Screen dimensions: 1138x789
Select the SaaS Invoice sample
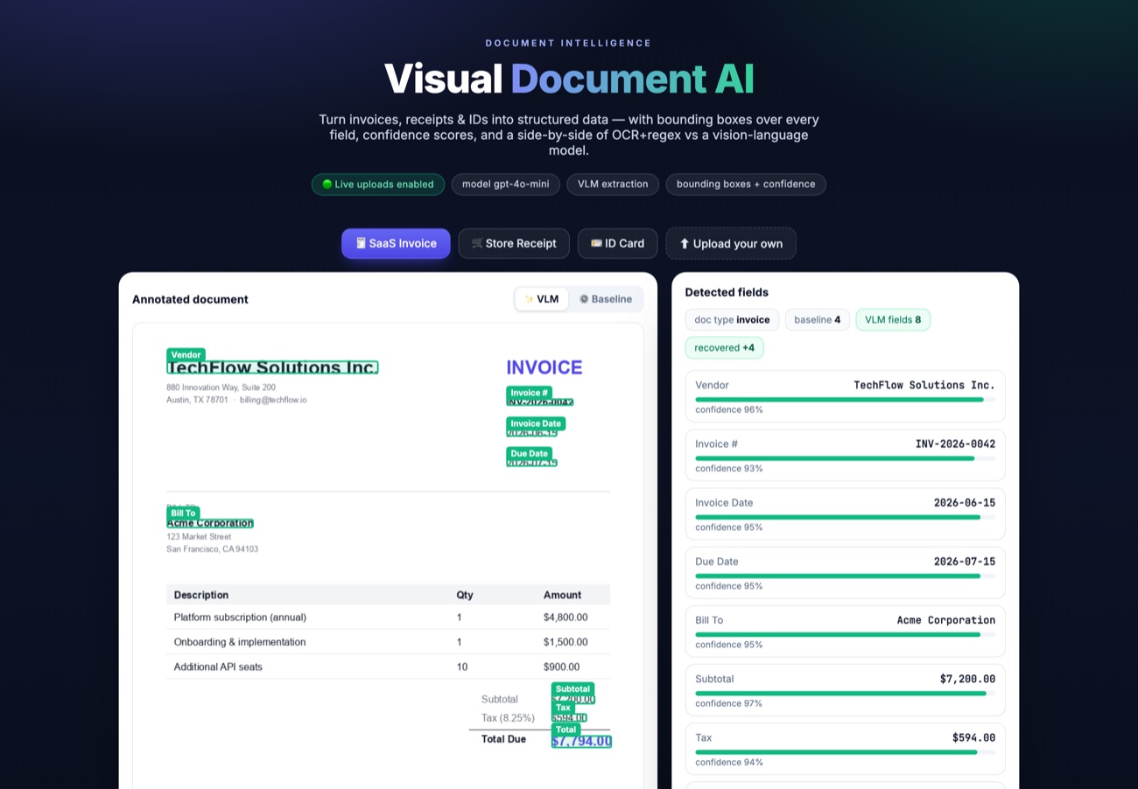(x=396, y=243)
